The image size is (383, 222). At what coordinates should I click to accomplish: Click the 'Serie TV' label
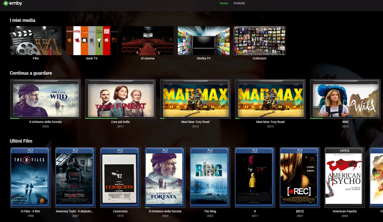(92, 58)
